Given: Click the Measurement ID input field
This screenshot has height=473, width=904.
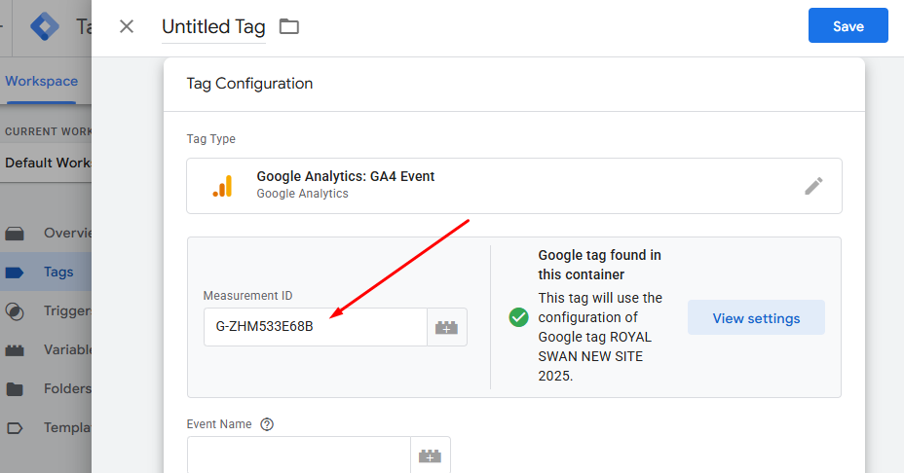Looking at the screenshot, I should pyautogui.click(x=316, y=327).
